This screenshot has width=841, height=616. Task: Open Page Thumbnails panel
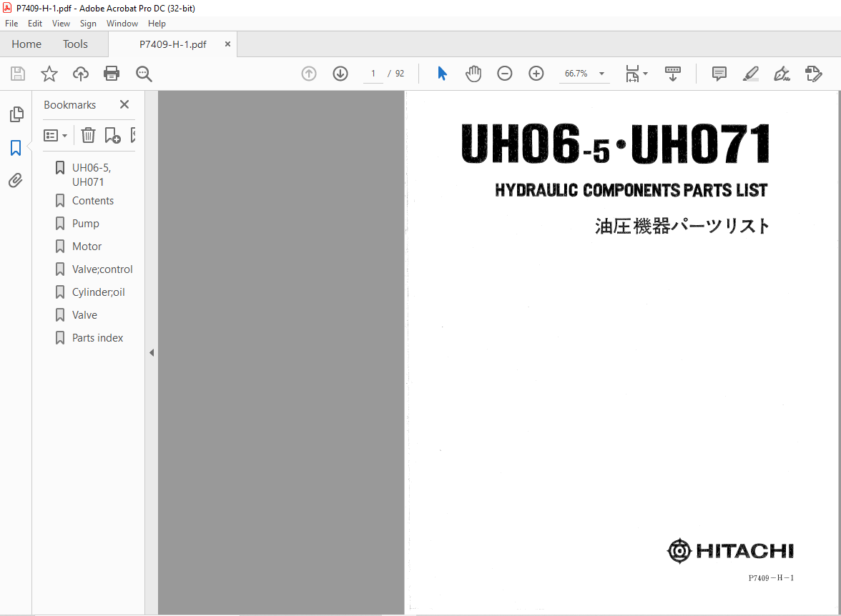16,114
